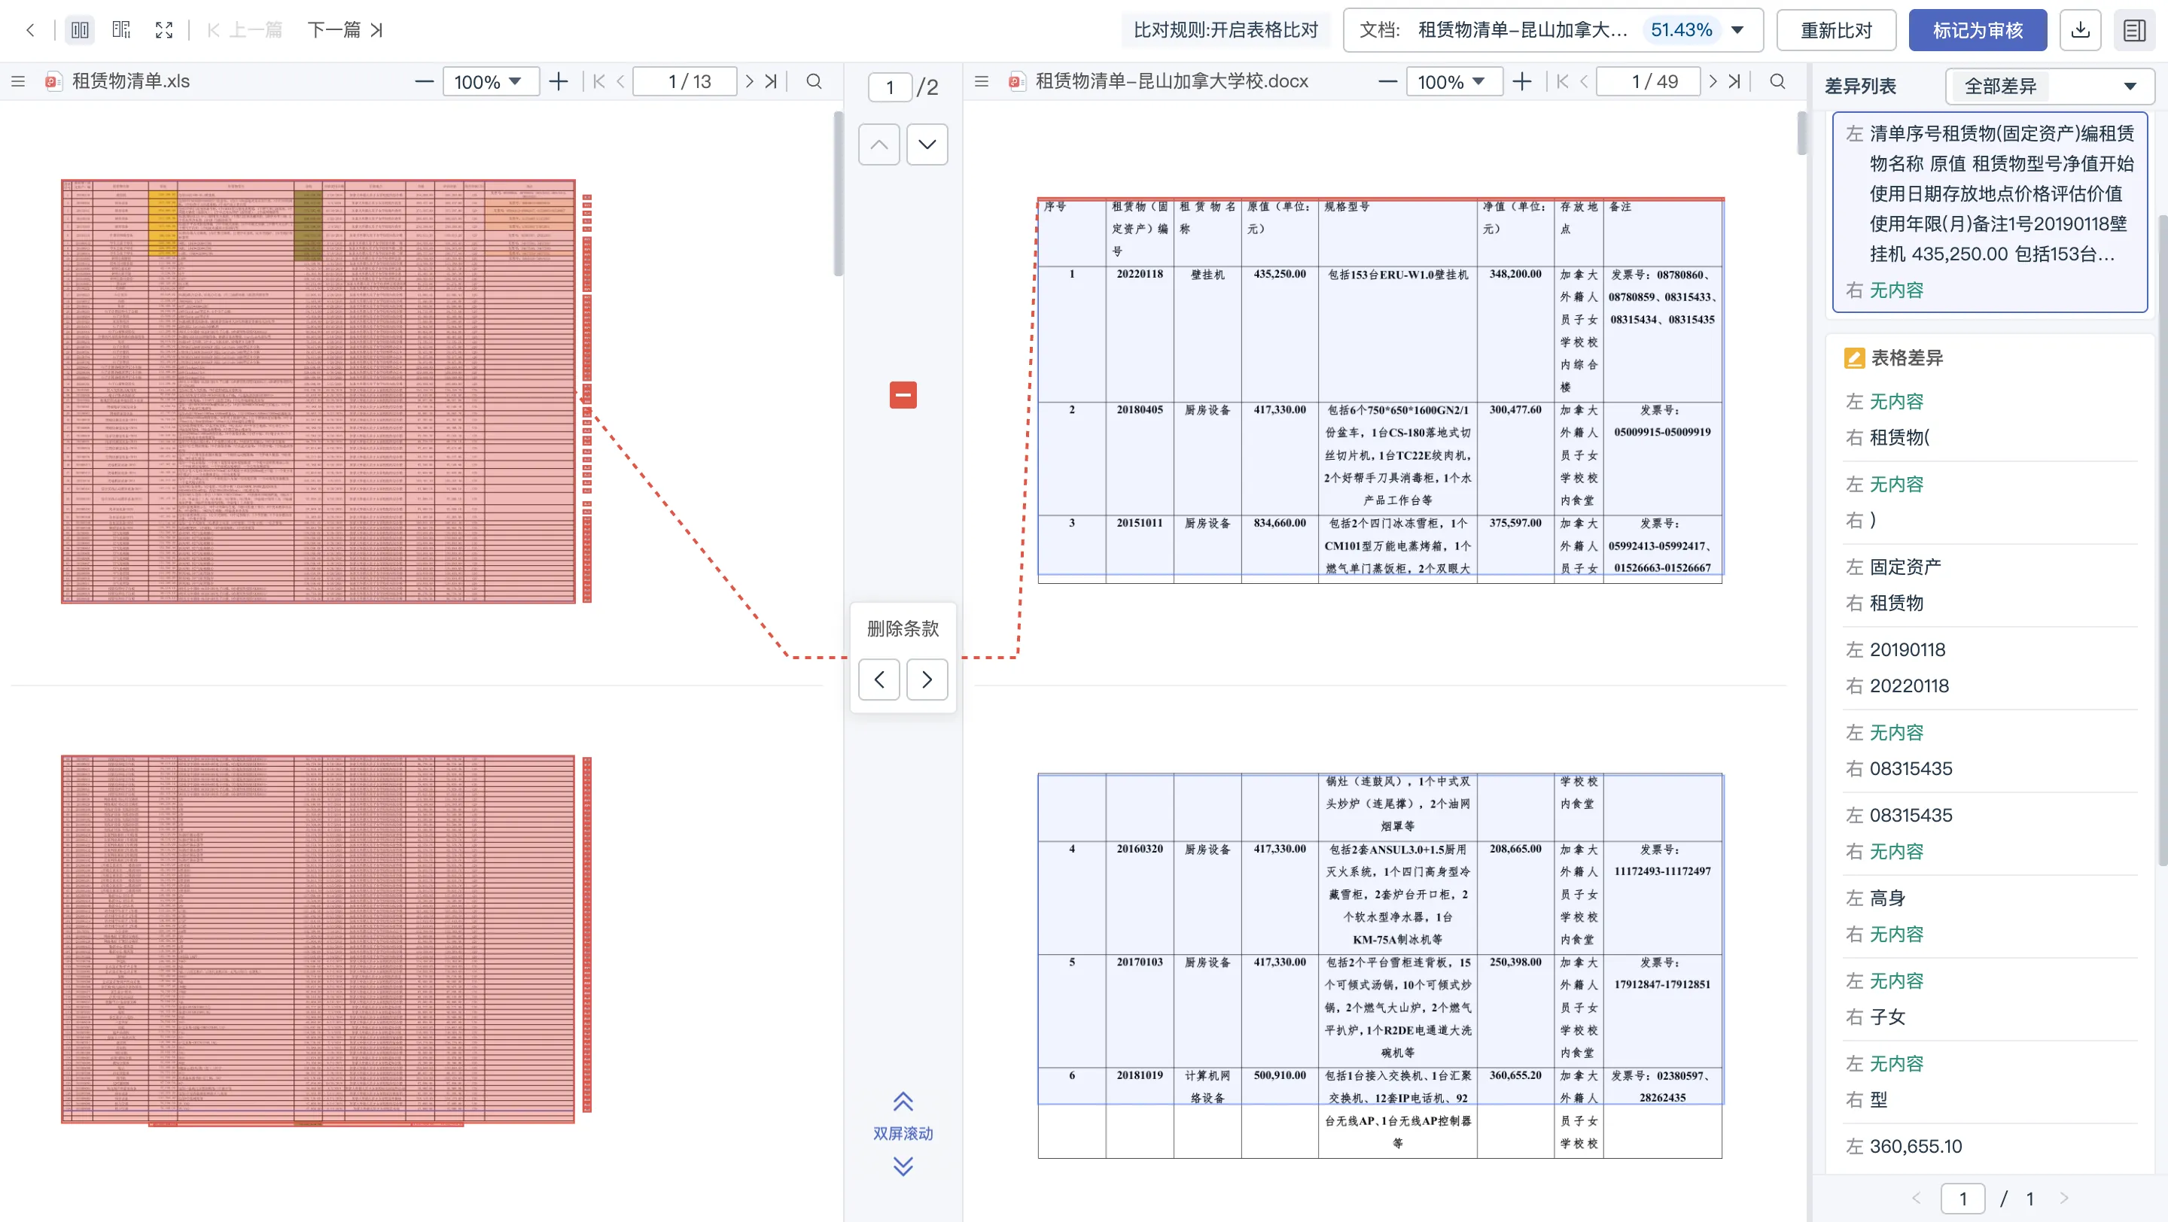Go to the next document with 下一篇
The width and height of the screenshot is (2168, 1222).
point(345,30)
